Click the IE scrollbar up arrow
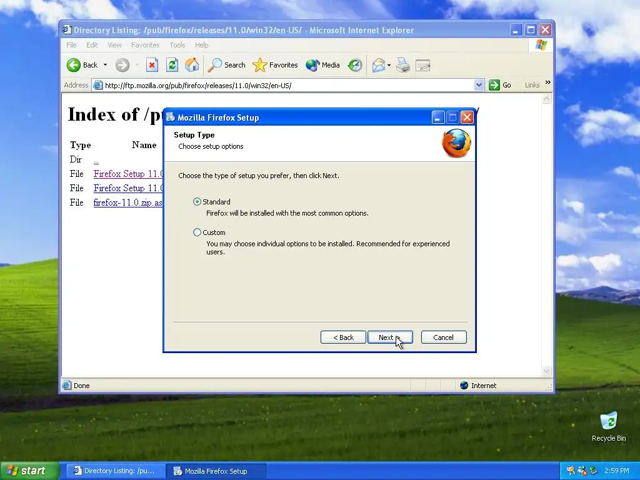 click(546, 98)
